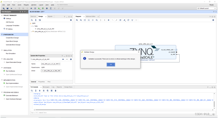Click the Pause output icon in the Tcl Console toolbar
This screenshot has height=118, width=218.
(44, 91)
